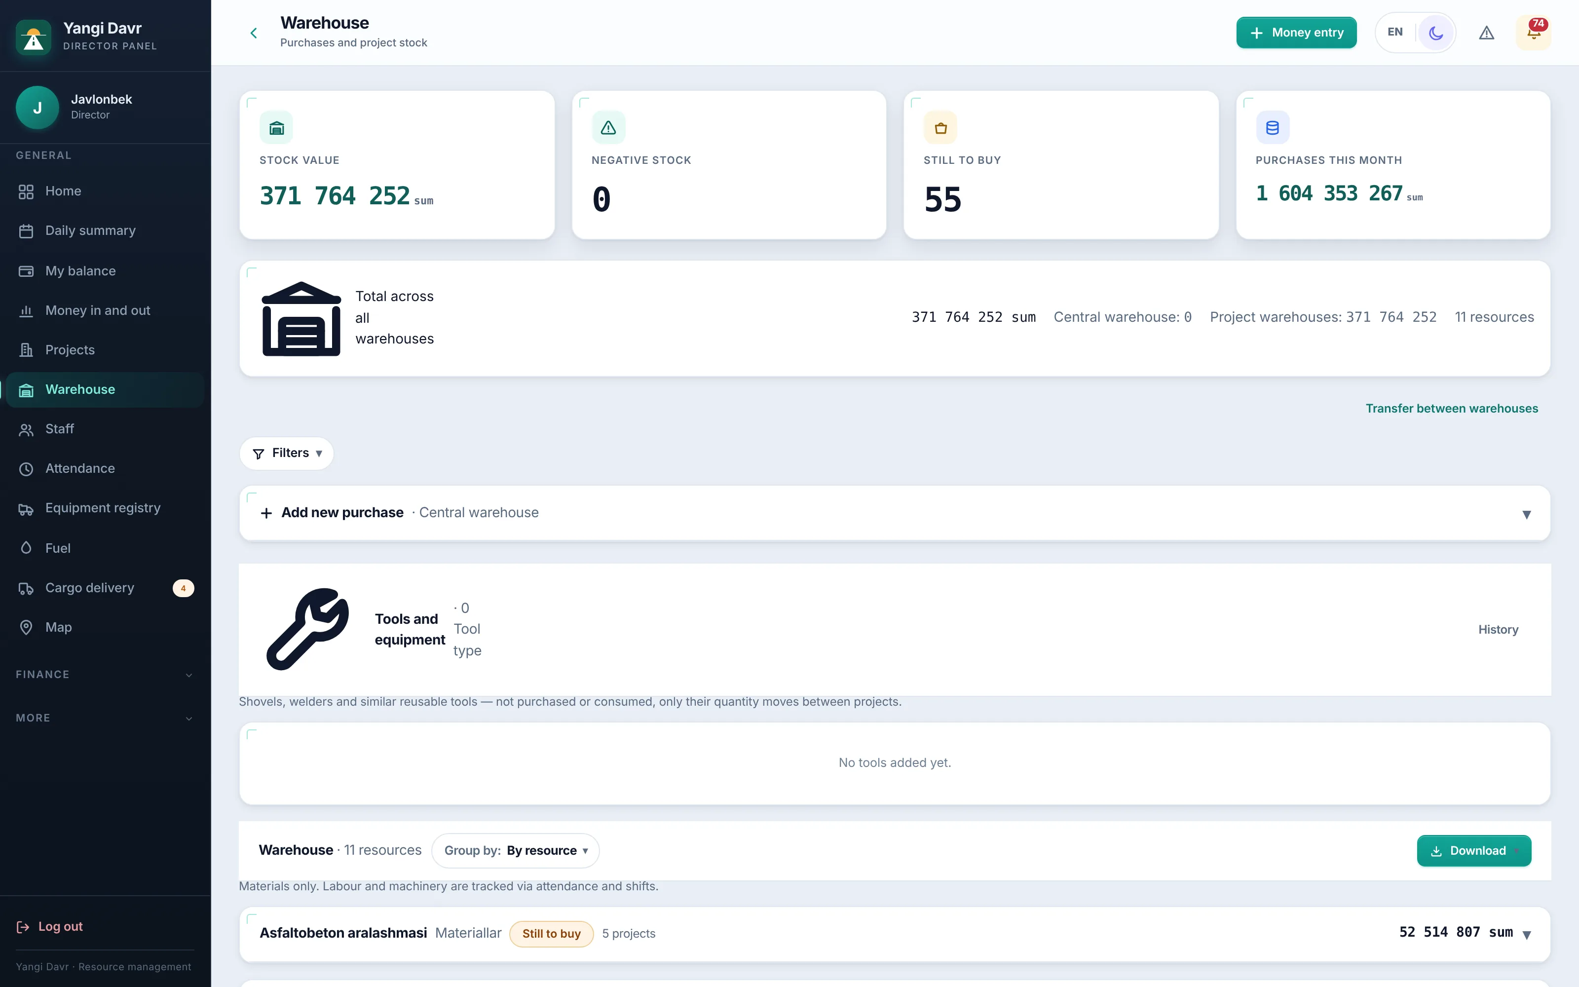
Task: Expand Add new purchase panel
Action: click(895, 513)
